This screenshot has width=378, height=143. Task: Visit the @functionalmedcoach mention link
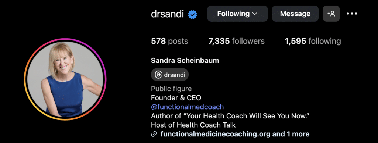187,107
